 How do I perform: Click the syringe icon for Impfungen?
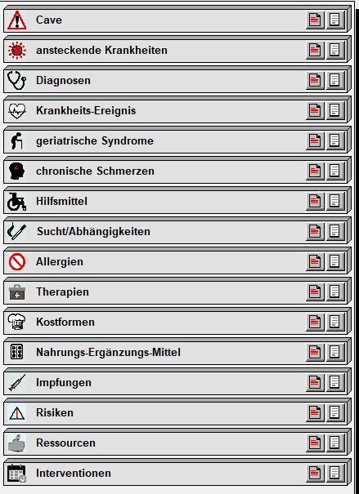pos(17,383)
